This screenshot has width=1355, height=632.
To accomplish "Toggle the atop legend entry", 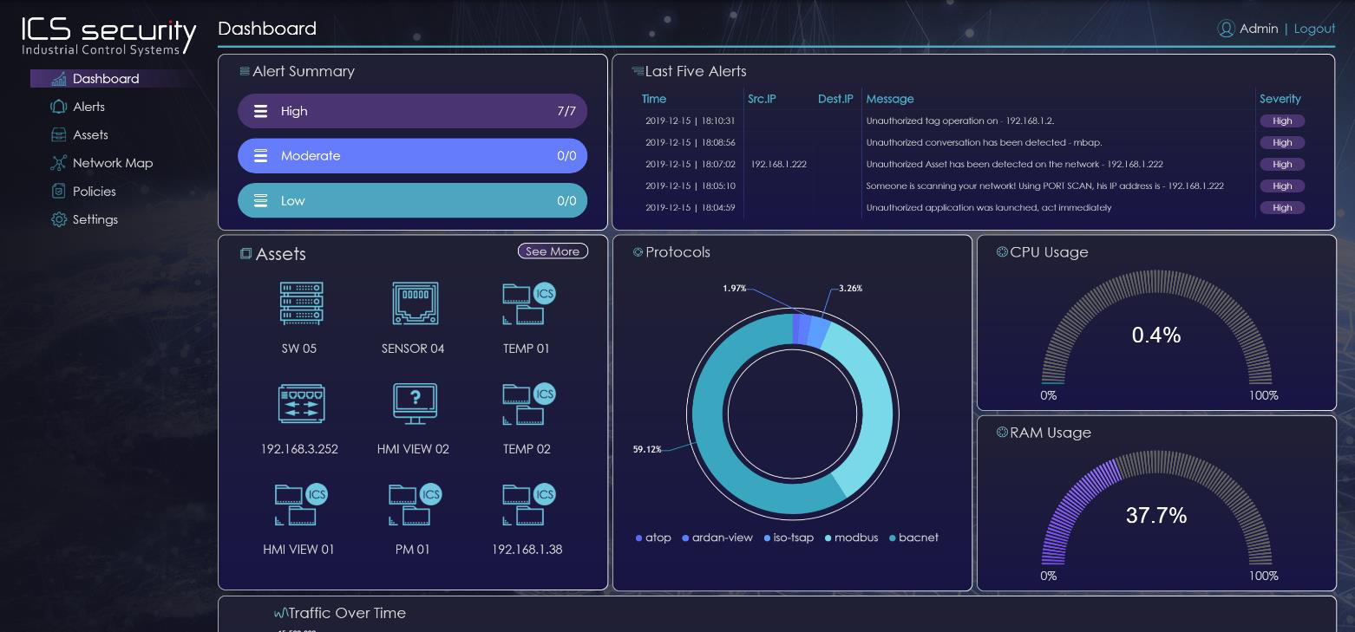I will (x=653, y=538).
